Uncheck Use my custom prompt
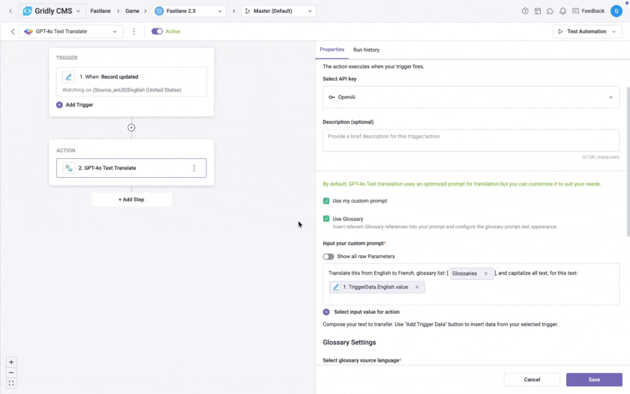This screenshot has height=394, width=630. coord(326,201)
